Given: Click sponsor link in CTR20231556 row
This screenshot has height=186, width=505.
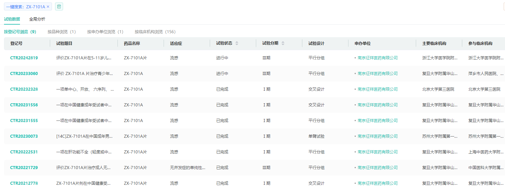Looking at the screenshot, I should coord(377,105).
